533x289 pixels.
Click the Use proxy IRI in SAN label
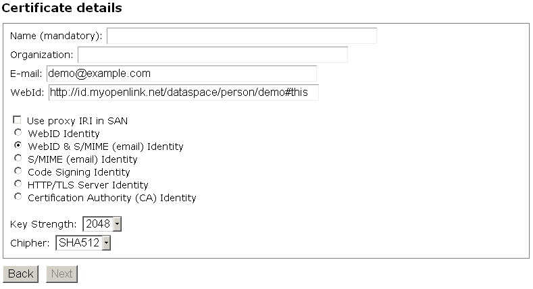click(77, 121)
